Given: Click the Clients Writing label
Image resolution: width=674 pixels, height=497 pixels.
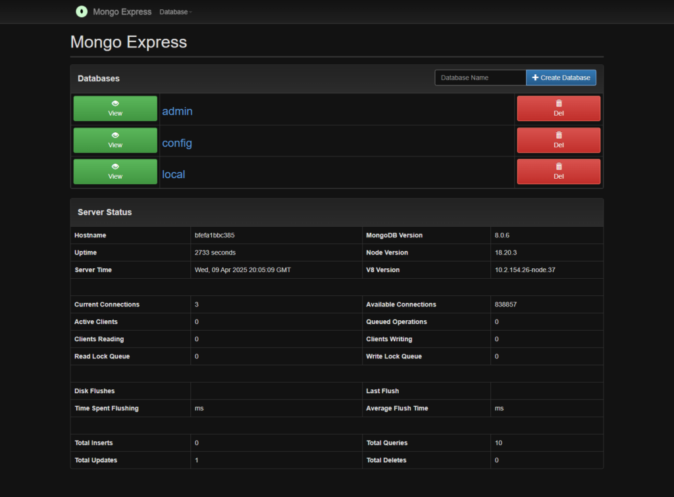Looking at the screenshot, I should click(389, 339).
